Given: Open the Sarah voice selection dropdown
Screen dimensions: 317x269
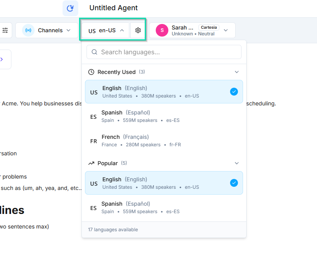Looking at the screenshot, I should 226,30.
